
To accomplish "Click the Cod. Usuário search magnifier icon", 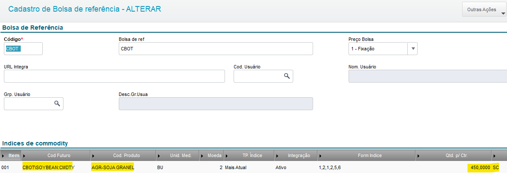I will [286, 76].
